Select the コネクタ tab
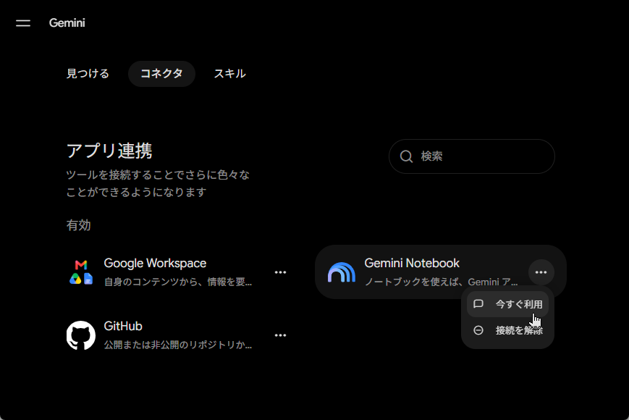 pos(161,74)
